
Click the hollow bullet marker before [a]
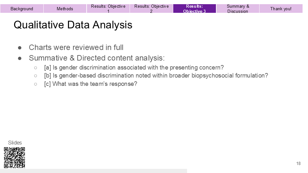click(x=36, y=68)
